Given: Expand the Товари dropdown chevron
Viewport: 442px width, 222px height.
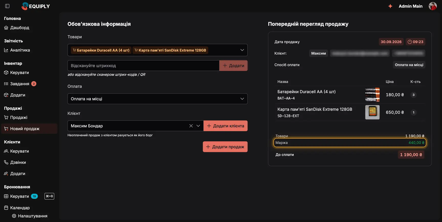Looking at the screenshot, I should [x=242, y=50].
